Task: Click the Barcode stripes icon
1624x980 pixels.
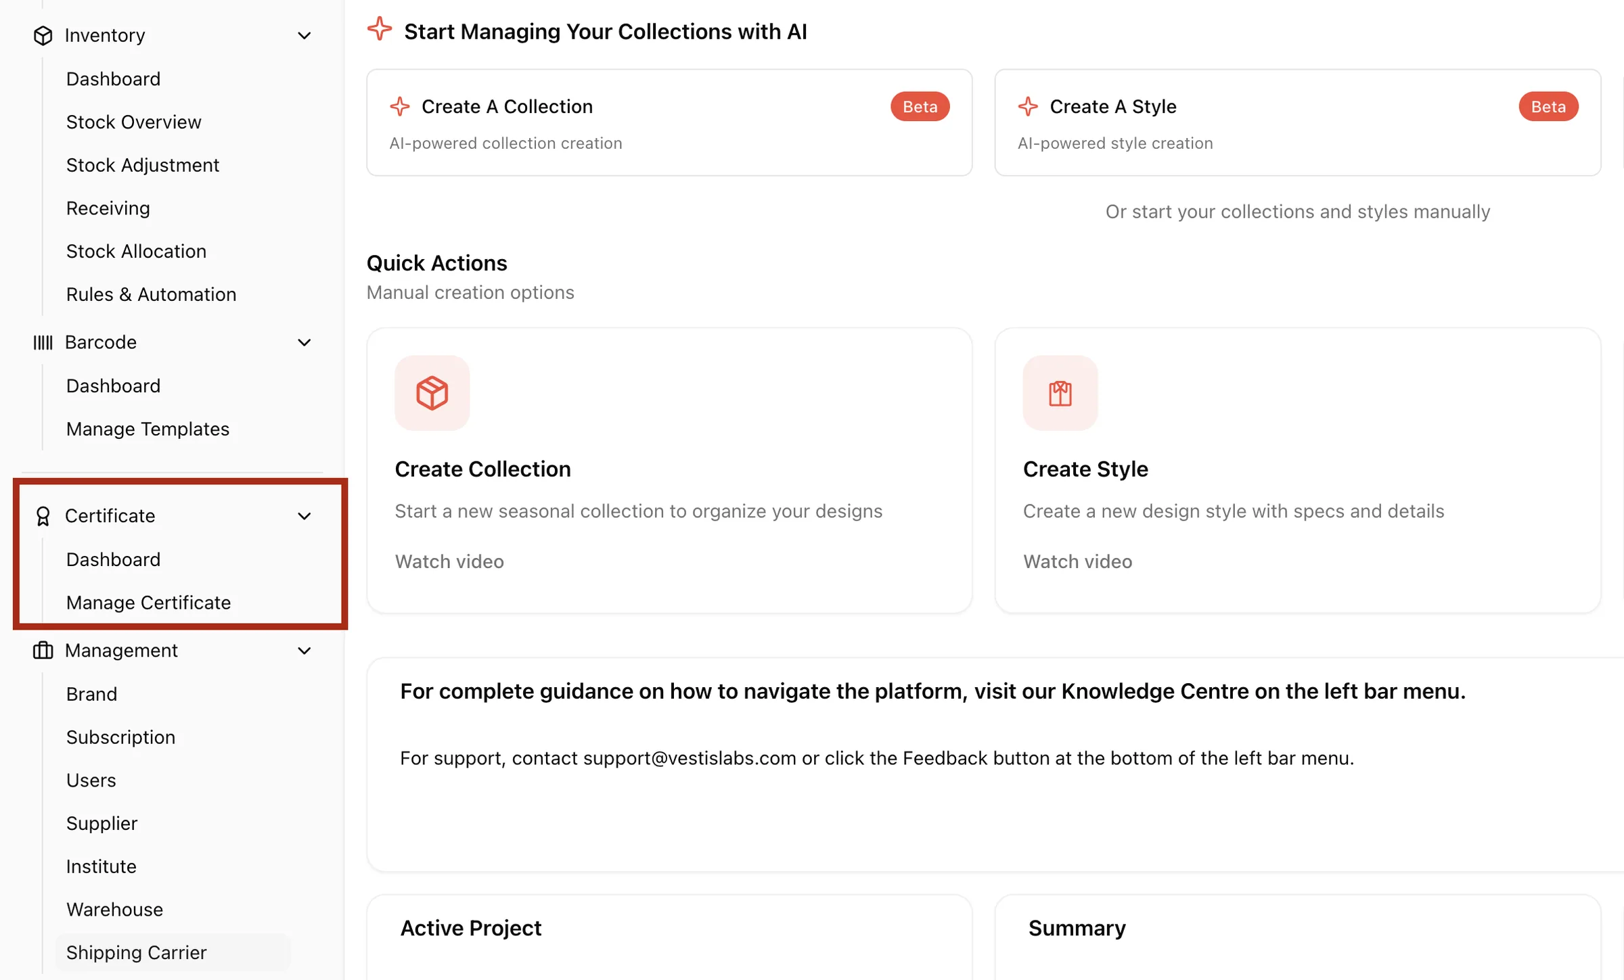Action: point(43,342)
